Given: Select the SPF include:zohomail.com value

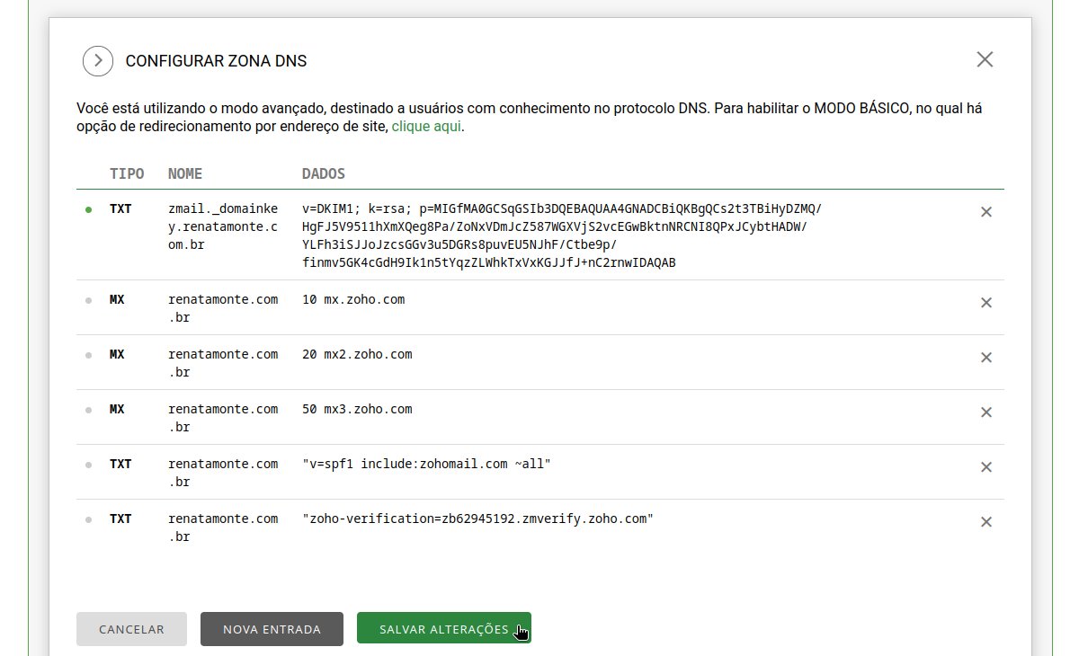Looking at the screenshot, I should pyautogui.click(x=426, y=464).
